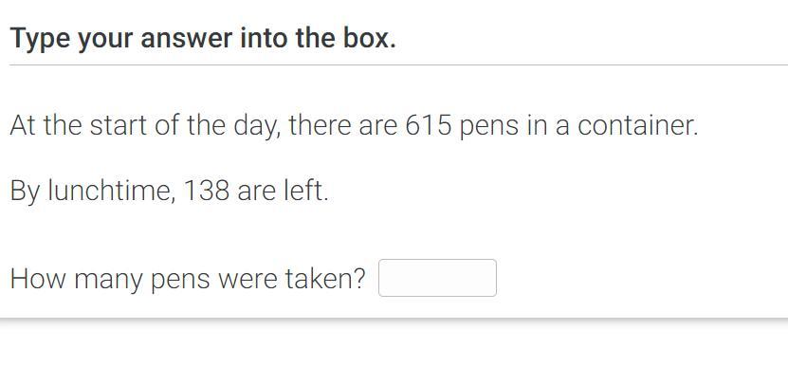Select the heading 'Type your answer into the box.'
The image size is (788, 385).
pos(203,39)
